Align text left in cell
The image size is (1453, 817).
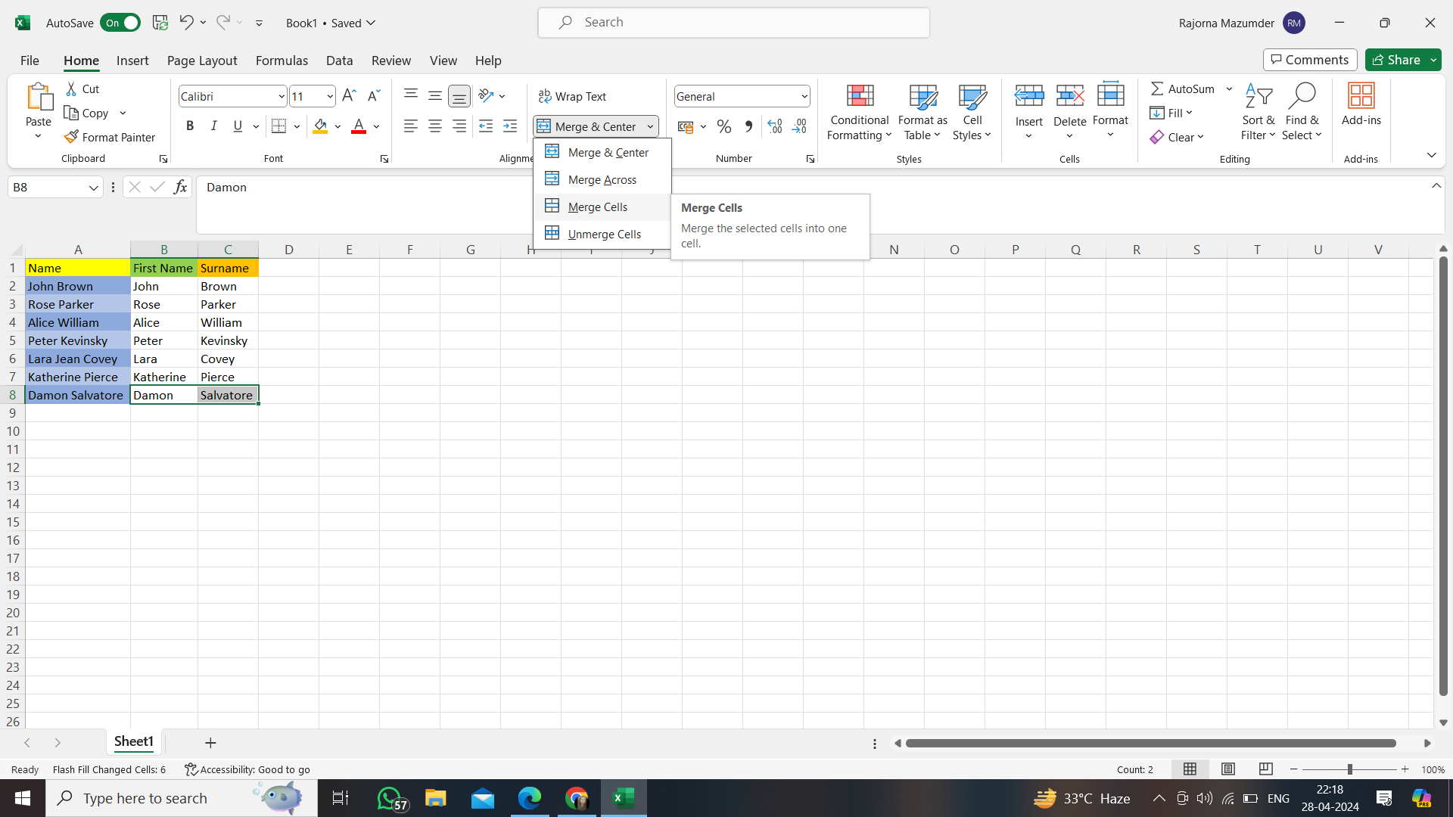point(411,126)
